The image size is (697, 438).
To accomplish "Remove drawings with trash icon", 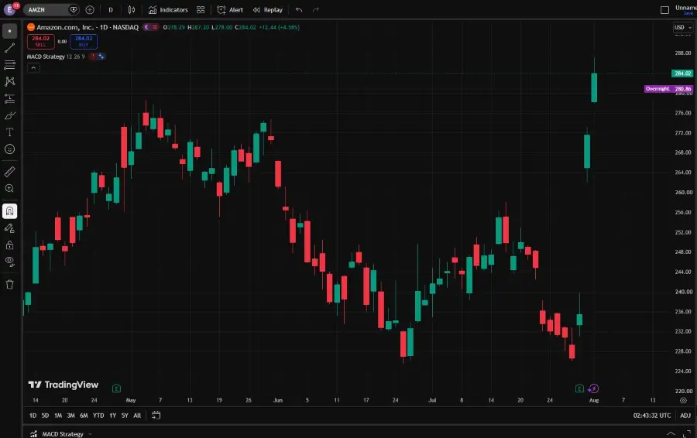I will pos(10,284).
